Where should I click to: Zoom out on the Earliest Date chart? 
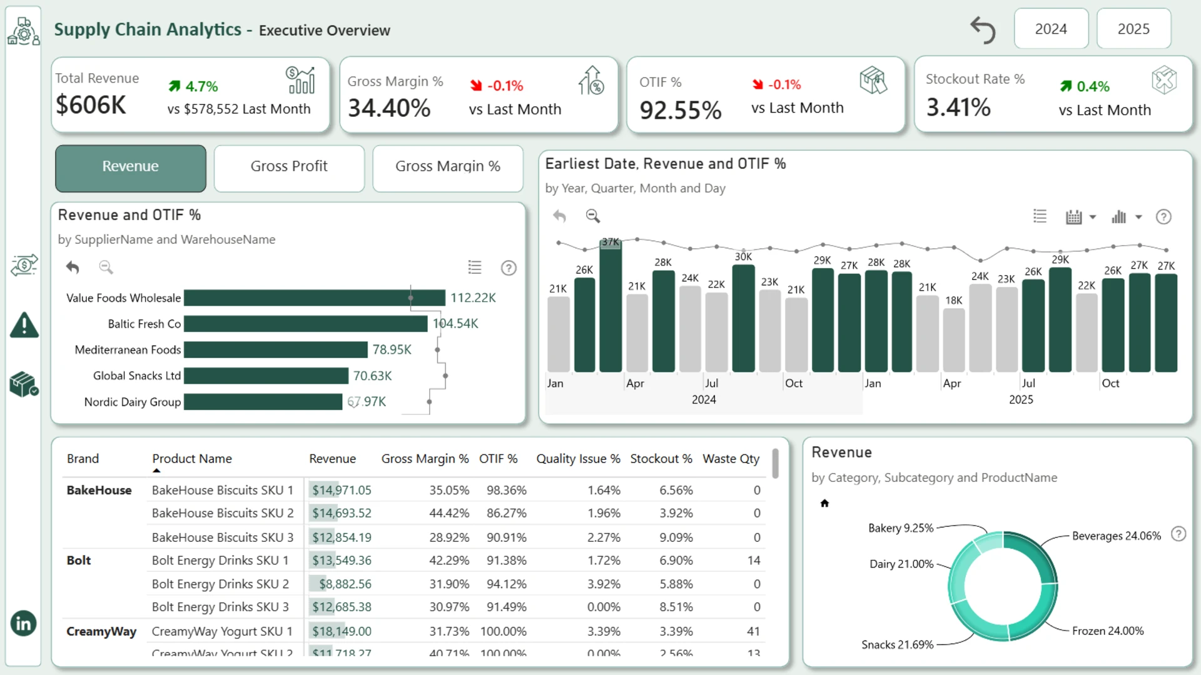pos(593,216)
